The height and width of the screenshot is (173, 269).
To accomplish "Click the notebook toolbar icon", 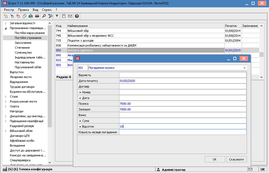I will [x=64, y=16].
